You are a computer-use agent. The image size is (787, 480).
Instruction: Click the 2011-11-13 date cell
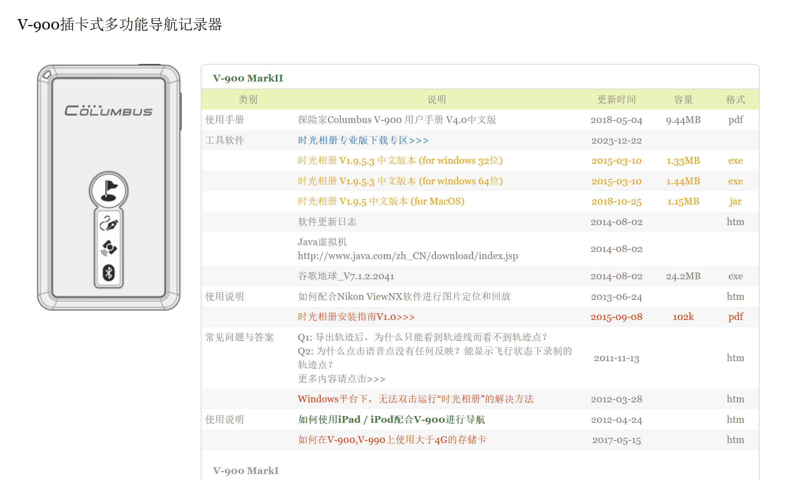coord(617,358)
